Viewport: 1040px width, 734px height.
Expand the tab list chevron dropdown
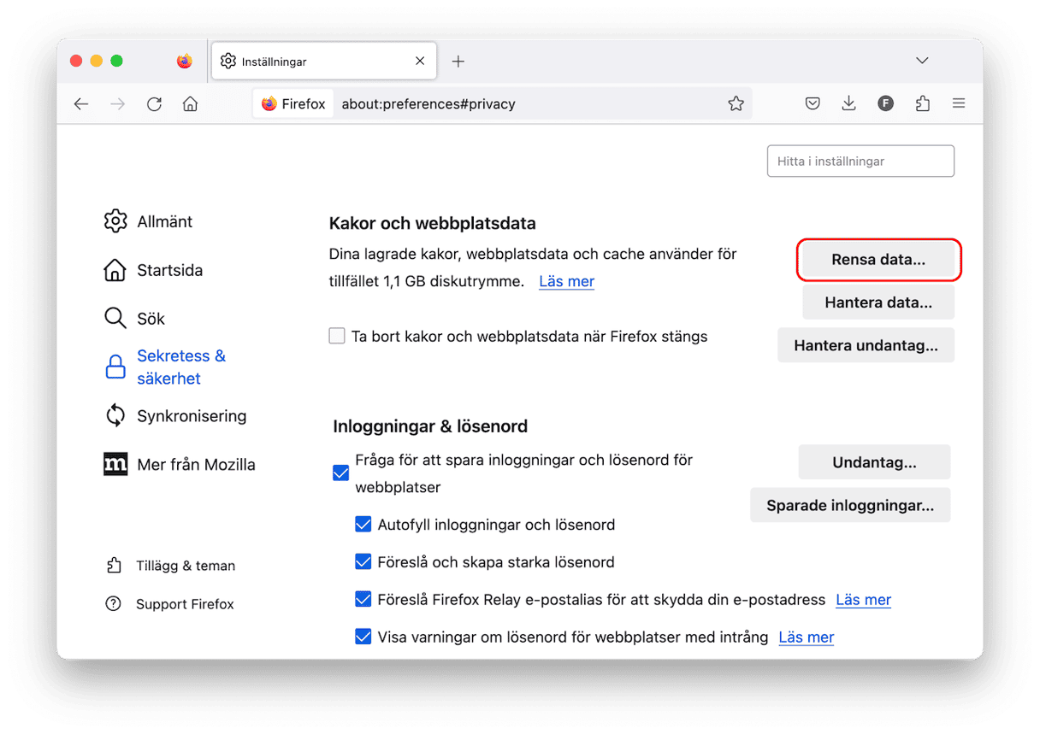[922, 61]
